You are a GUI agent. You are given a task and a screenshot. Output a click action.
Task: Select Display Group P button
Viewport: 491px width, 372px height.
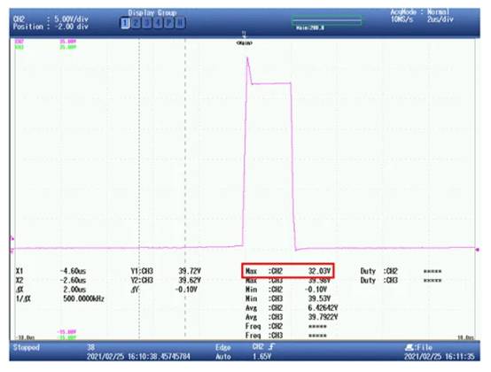pyautogui.click(x=168, y=23)
